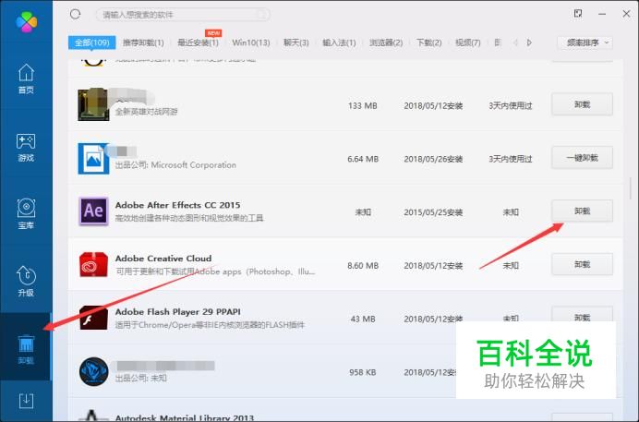The image size is (639, 422).
Task: Open the 频率排序 sort dropdown
Action: pyautogui.click(x=585, y=42)
